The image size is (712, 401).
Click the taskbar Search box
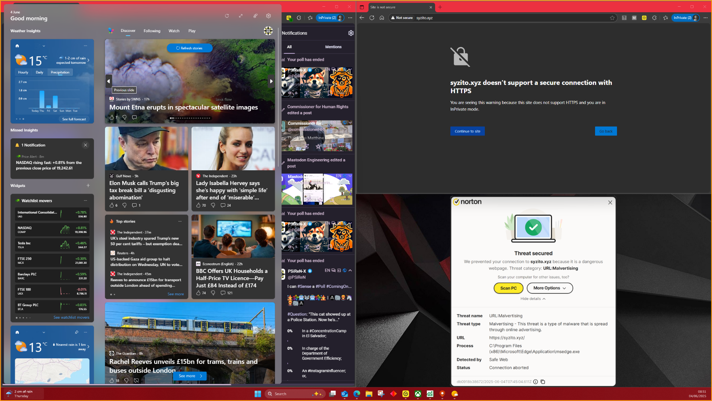[x=295, y=394]
